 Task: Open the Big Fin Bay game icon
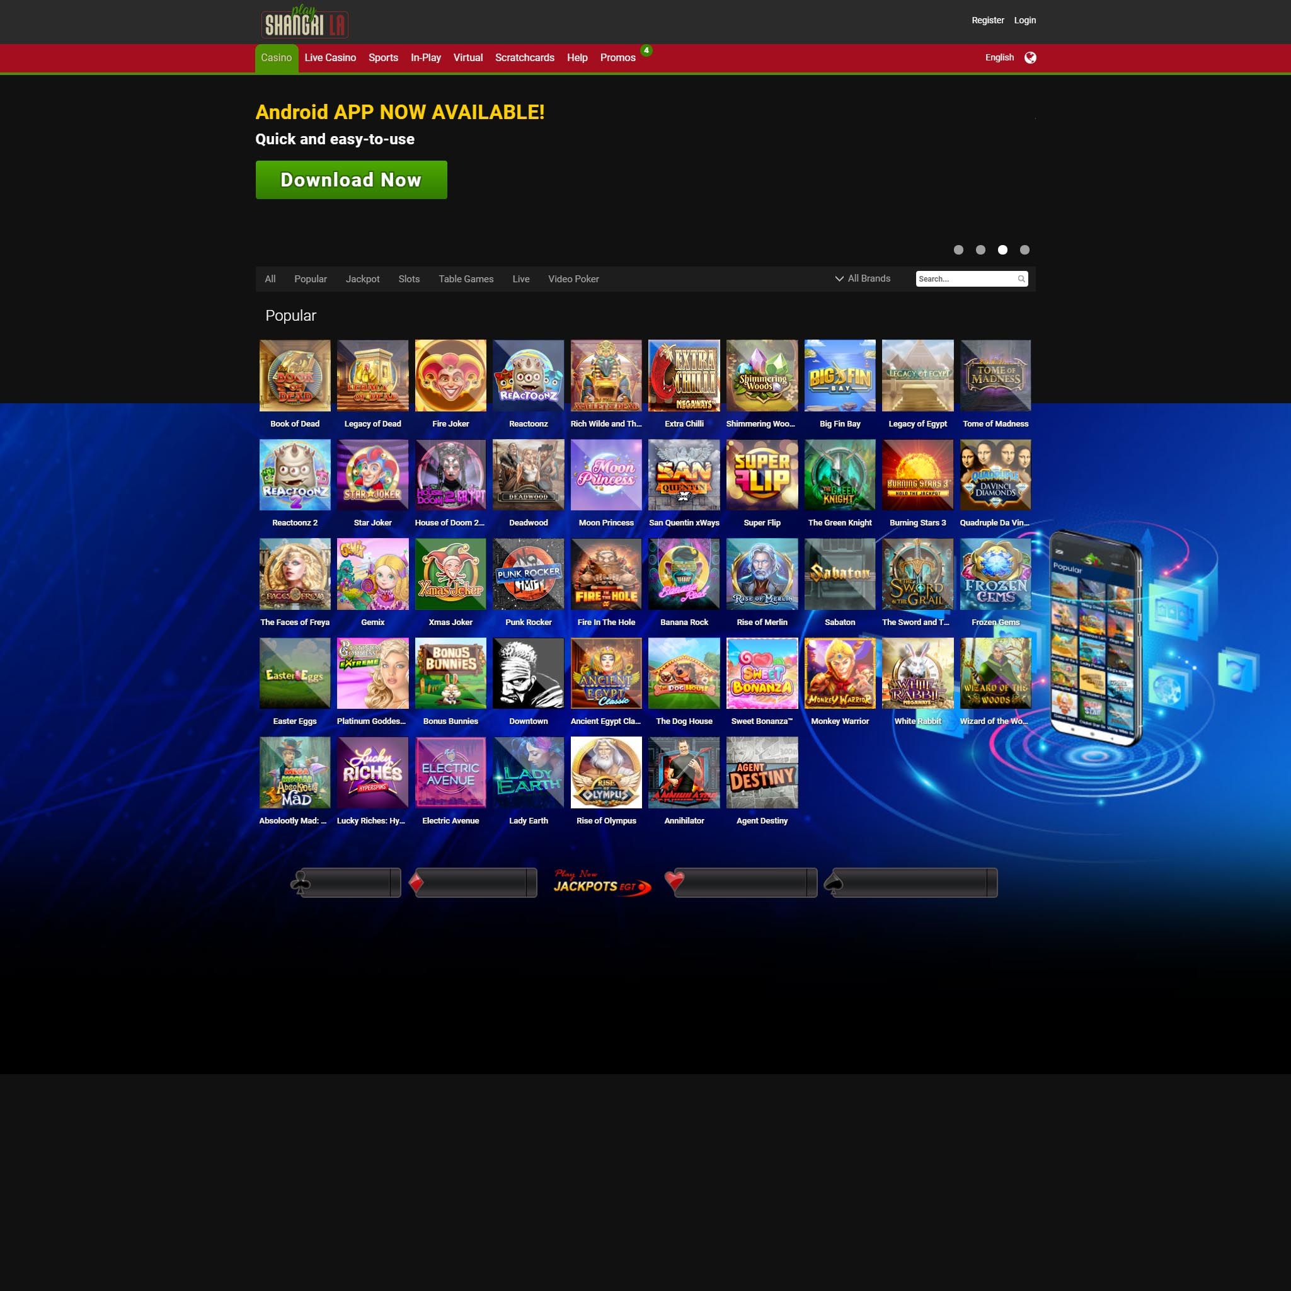click(x=839, y=375)
